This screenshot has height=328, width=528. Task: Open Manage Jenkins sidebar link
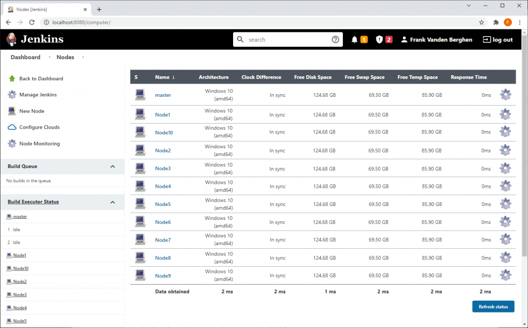[x=38, y=95]
